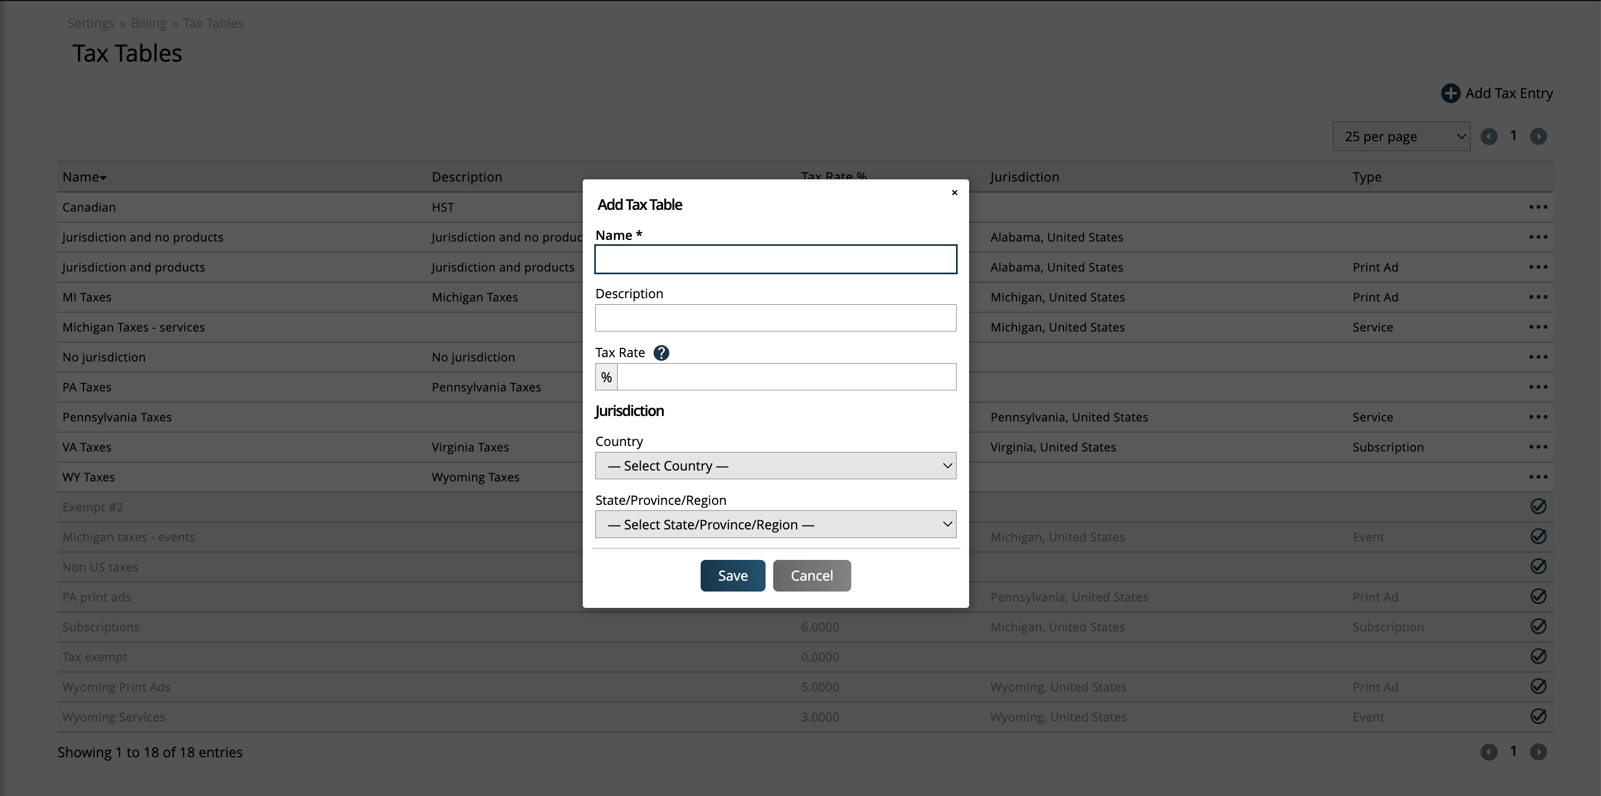Close the Add Tax Table dialog
1601x796 pixels.
click(x=954, y=192)
